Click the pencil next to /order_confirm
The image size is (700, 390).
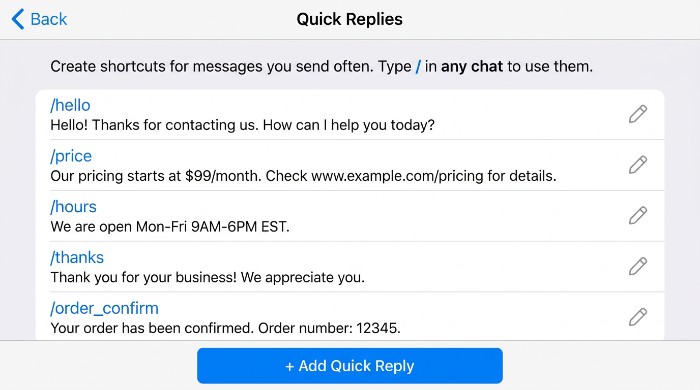638,317
